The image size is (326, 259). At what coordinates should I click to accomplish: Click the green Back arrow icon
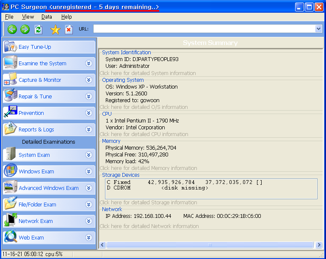(x=12, y=29)
